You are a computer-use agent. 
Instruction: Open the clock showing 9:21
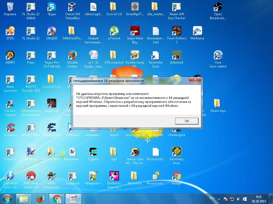259,199
